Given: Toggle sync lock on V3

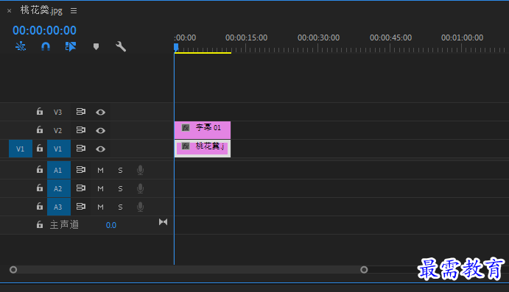Looking at the screenshot, I should coord(81,112).
